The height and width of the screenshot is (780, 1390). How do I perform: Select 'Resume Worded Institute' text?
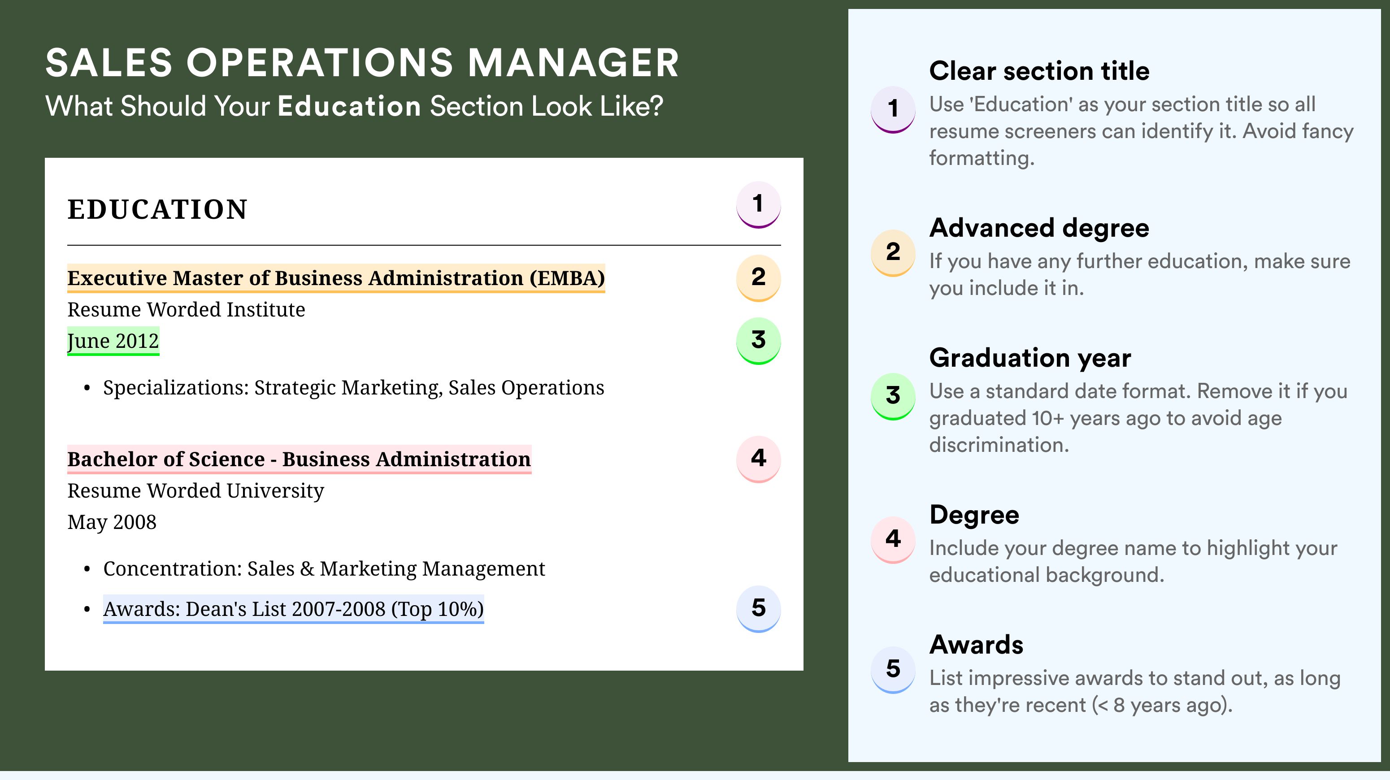[186, 310]
